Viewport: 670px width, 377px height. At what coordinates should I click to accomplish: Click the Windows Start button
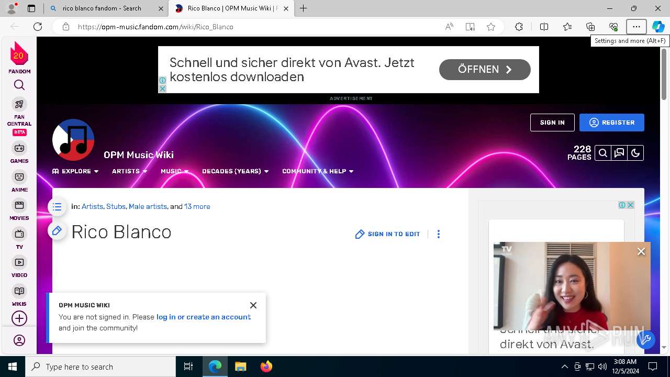coord(13,367)
